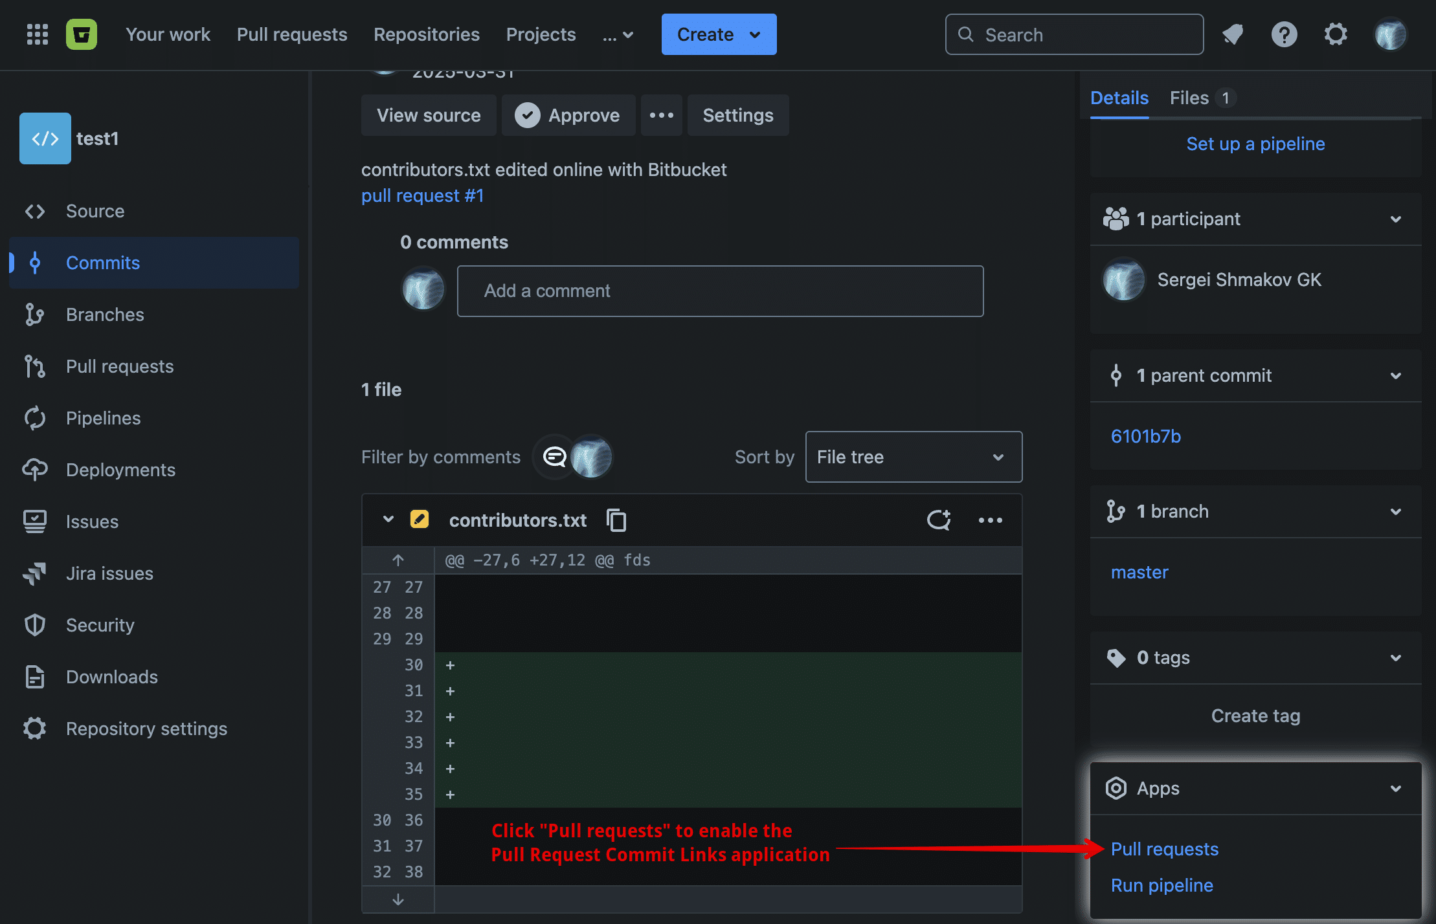Toggle the Approve check button

(568, 115)
